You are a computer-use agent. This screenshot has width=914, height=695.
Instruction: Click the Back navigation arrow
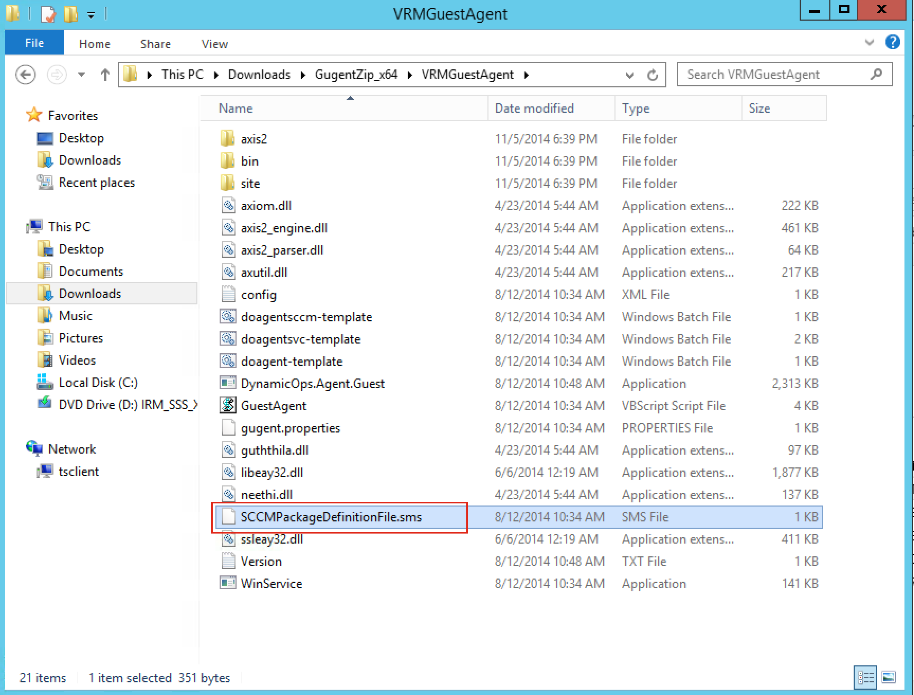(25, 75)
